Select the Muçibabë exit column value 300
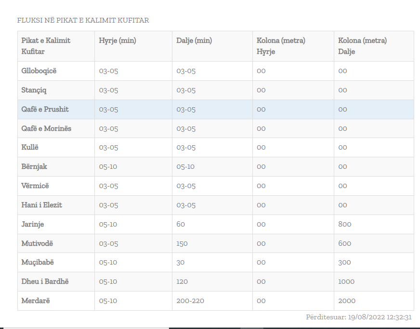The height and width of the screenshot is (329, 420). pos(344,263)
